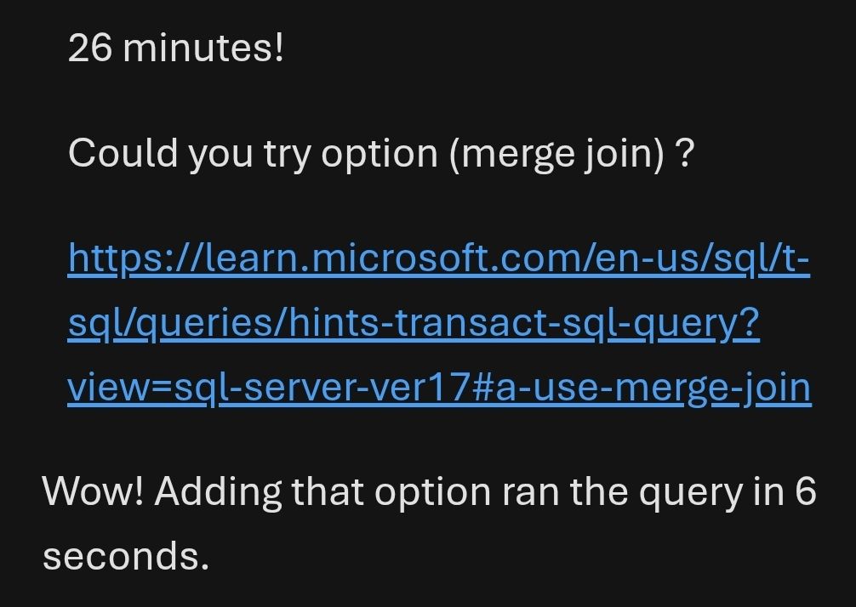856x607 pixels.
Task: Click the number '26' at top
Action: tap(89, 48)
